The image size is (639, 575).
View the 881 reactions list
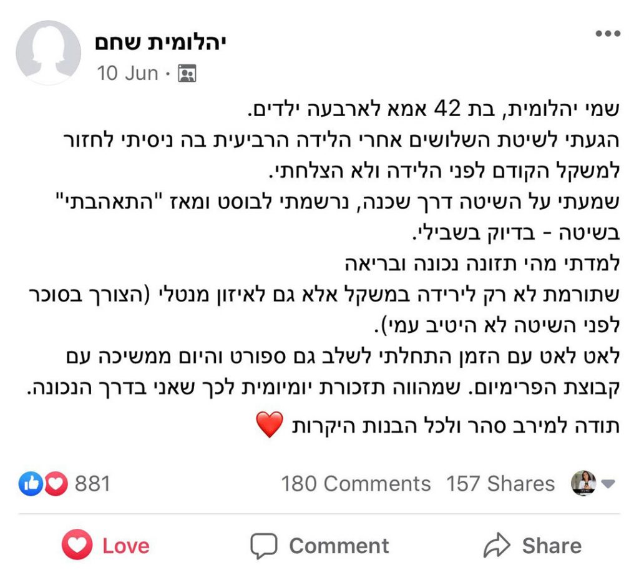pos(92,484)
